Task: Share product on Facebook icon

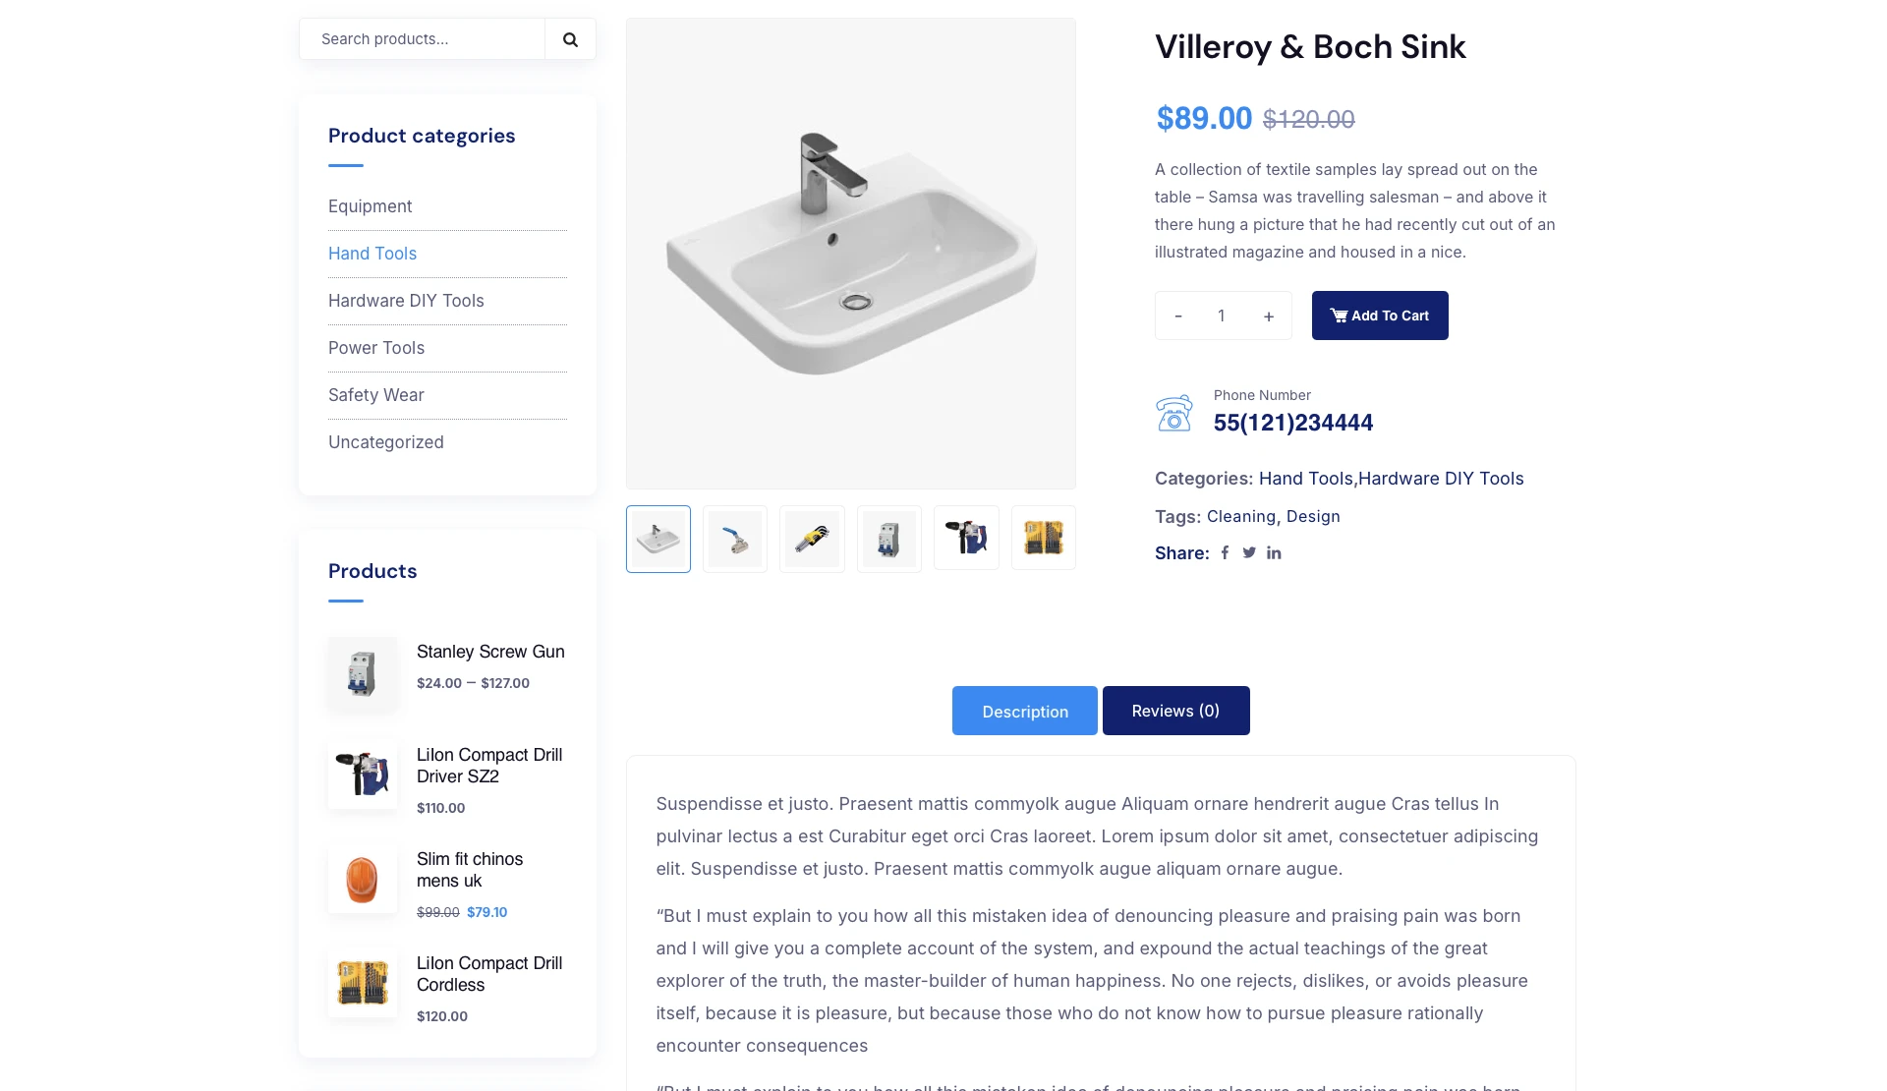Action: 1225,553
